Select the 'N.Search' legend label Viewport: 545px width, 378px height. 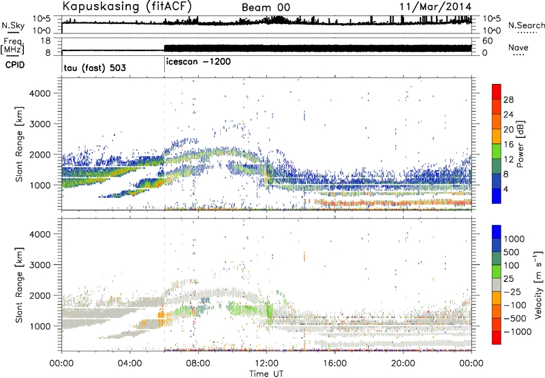527,25
